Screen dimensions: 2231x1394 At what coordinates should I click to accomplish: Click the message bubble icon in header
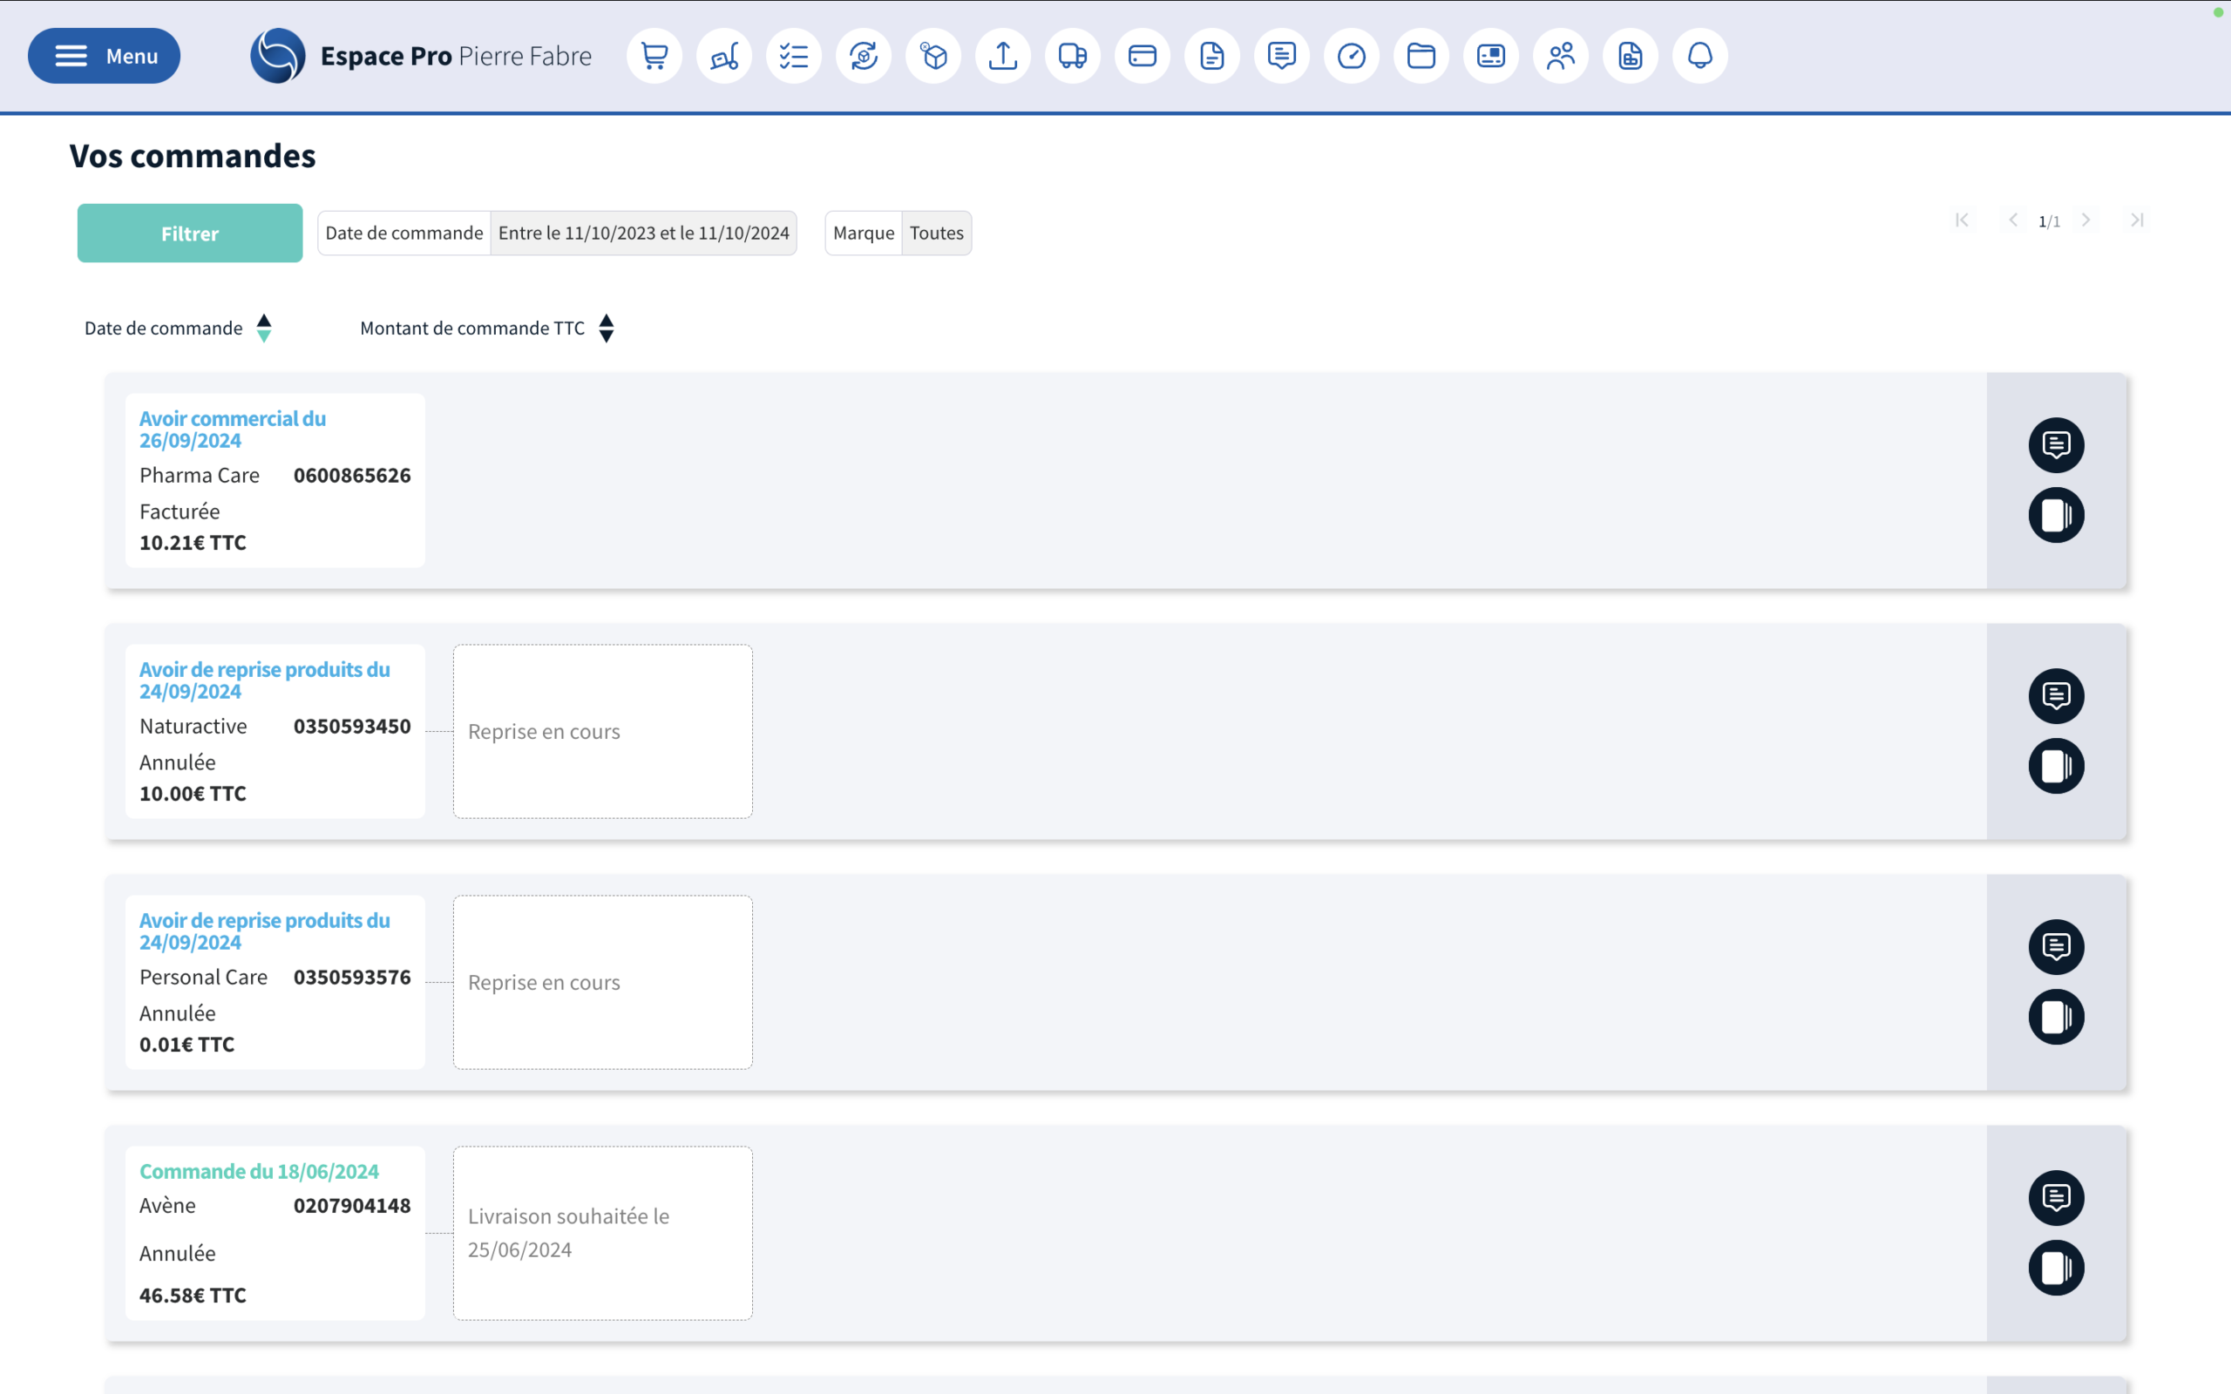(1282, 57)
